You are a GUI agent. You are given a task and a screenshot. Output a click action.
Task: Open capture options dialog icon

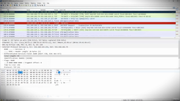(8, 5)
